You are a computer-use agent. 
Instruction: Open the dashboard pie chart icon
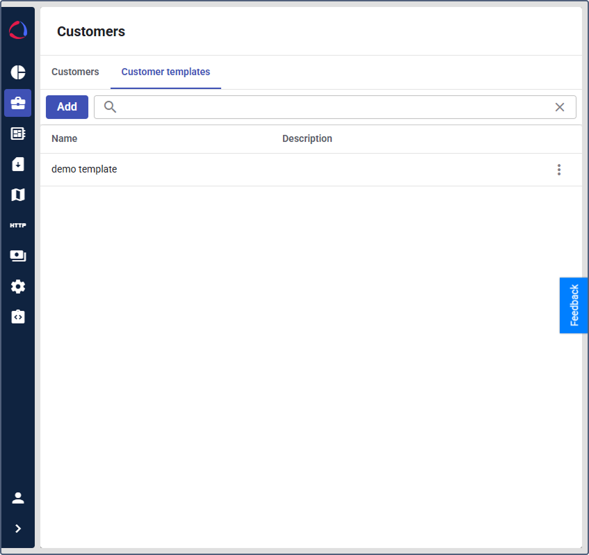coord(17,72)
